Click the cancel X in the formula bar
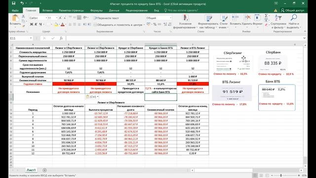The height and width of the screenshot is (178, 316). [x=44, y=38]
